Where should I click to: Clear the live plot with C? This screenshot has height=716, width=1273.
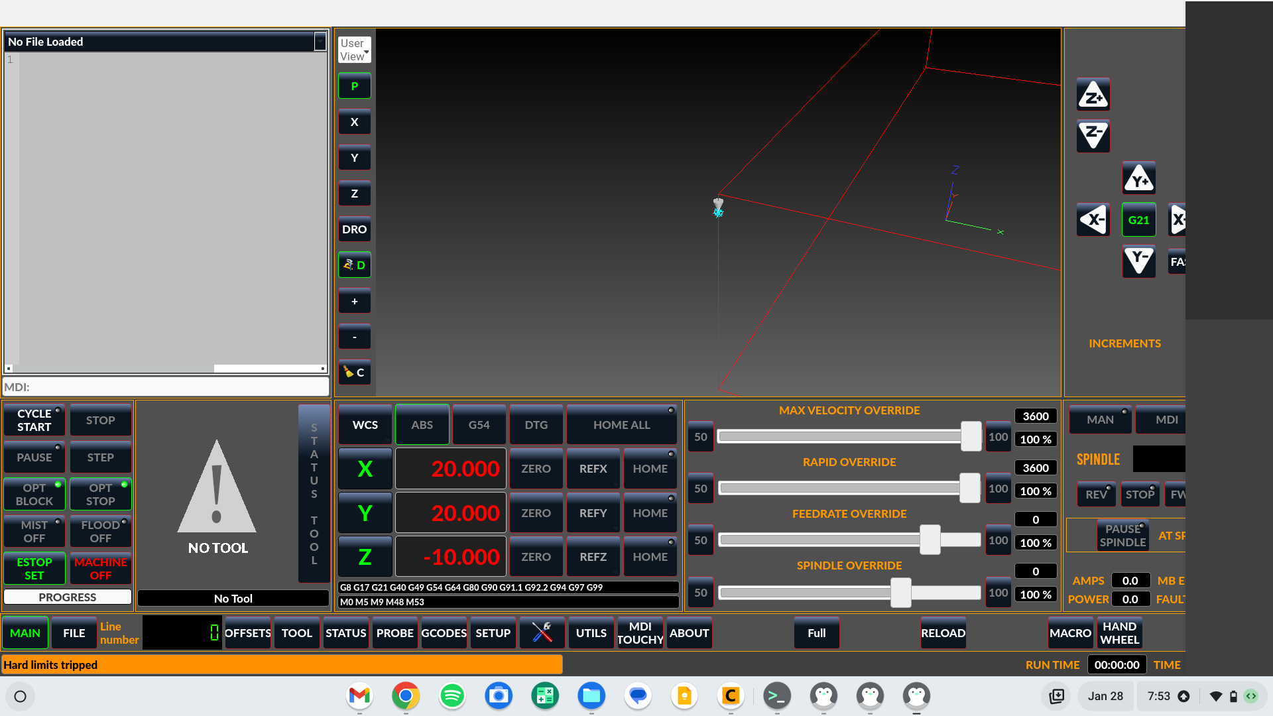pyautogui.click(x=355, y=373)
